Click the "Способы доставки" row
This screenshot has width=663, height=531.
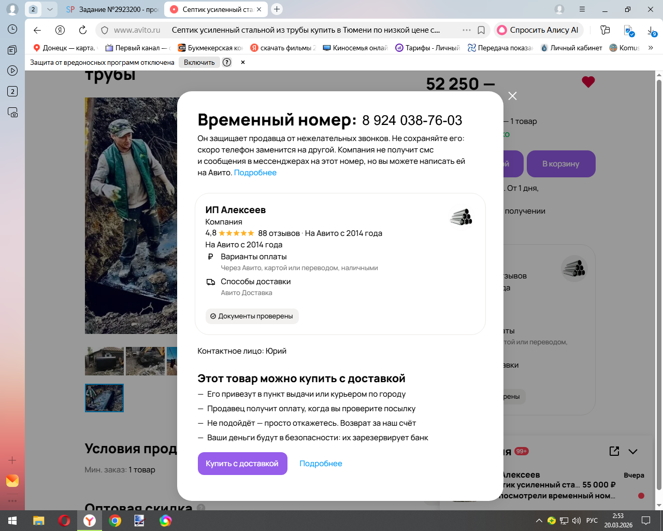(249, 287)
